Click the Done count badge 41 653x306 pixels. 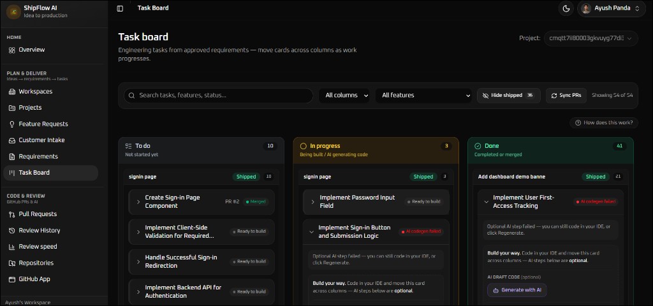619,146
